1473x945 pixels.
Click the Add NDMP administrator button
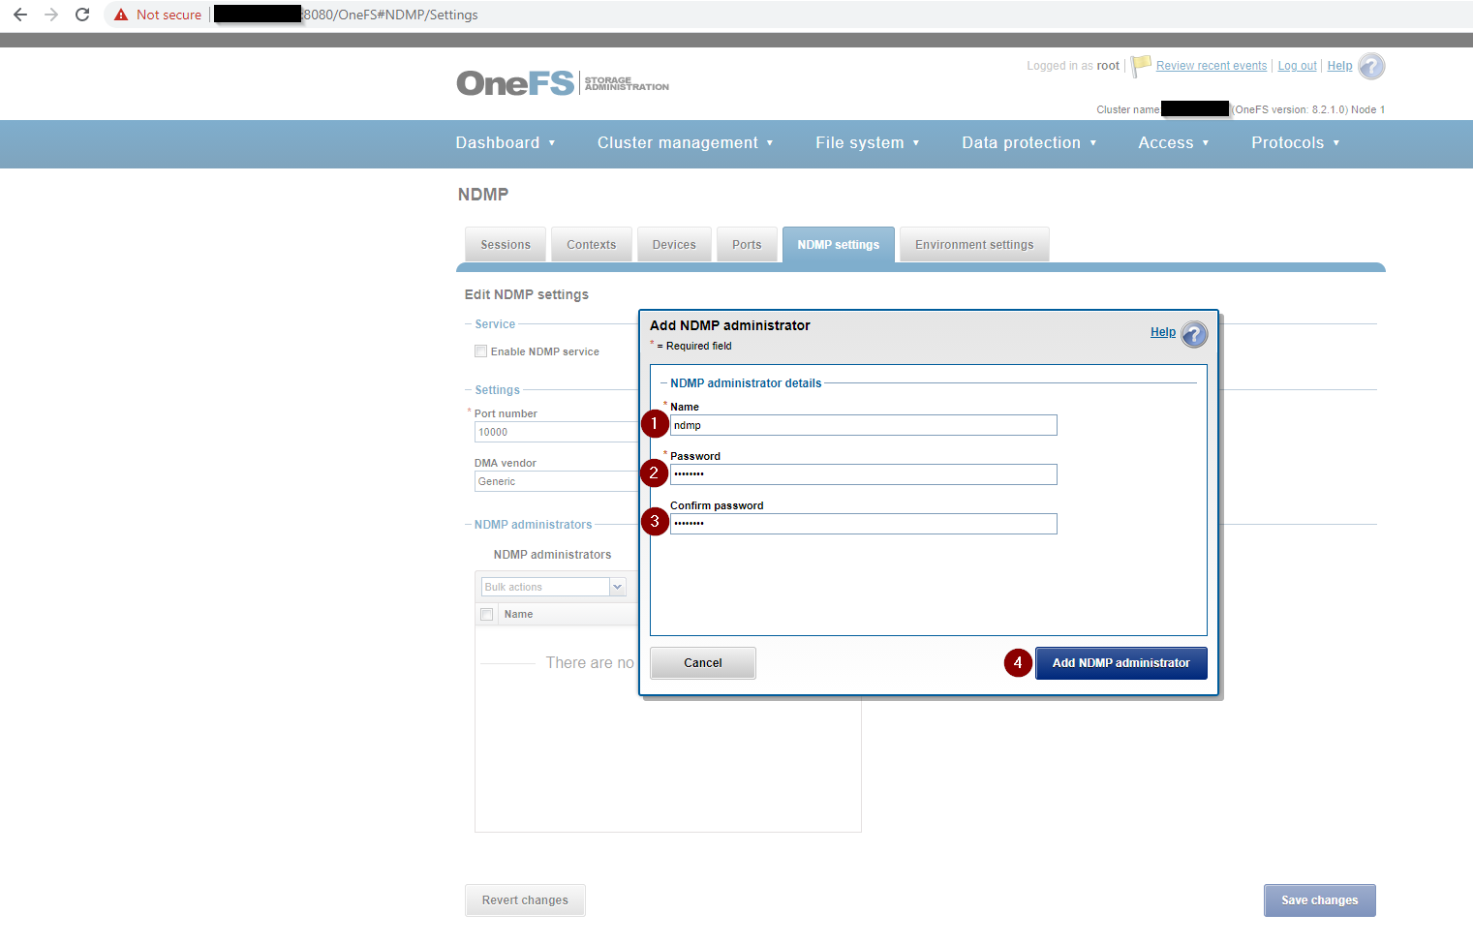[1120, 662]
